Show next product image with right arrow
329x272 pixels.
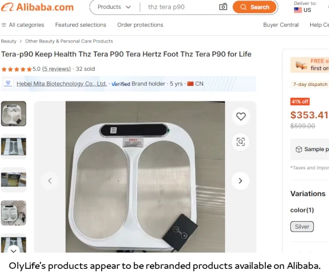[241, 180]
